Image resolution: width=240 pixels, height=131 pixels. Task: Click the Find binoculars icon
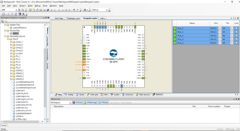click(85, 10)
